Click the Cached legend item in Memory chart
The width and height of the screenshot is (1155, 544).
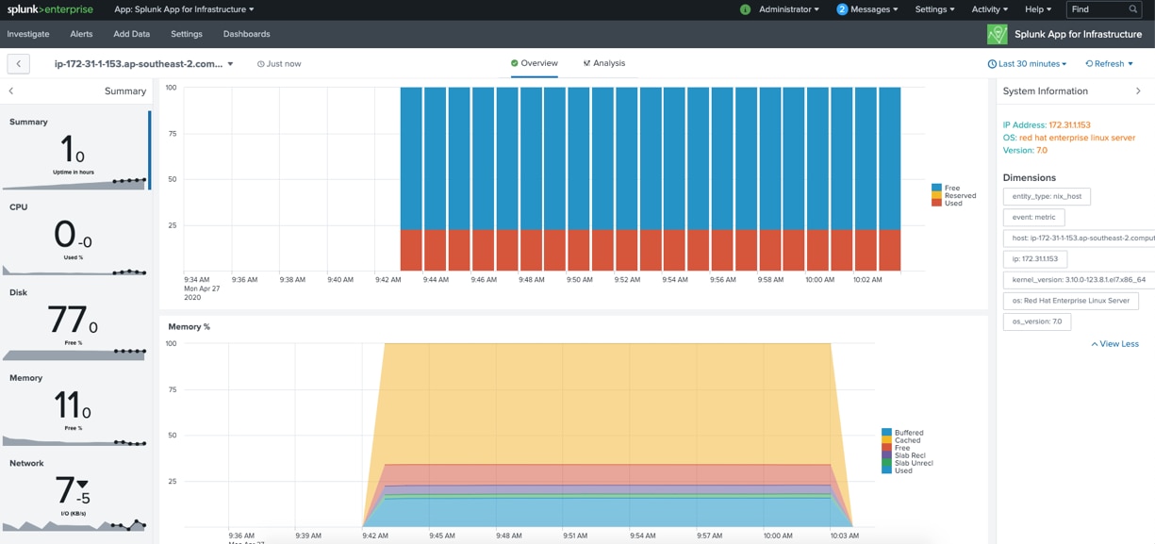[x=900, y=440]
